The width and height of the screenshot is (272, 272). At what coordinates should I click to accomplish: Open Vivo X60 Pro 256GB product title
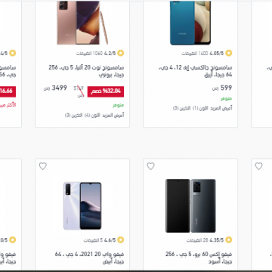[x=199, y=258]
